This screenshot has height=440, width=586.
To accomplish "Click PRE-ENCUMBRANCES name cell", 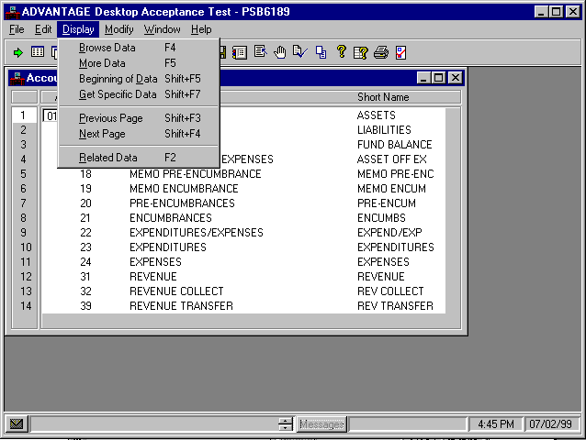I will click(183, 203).
